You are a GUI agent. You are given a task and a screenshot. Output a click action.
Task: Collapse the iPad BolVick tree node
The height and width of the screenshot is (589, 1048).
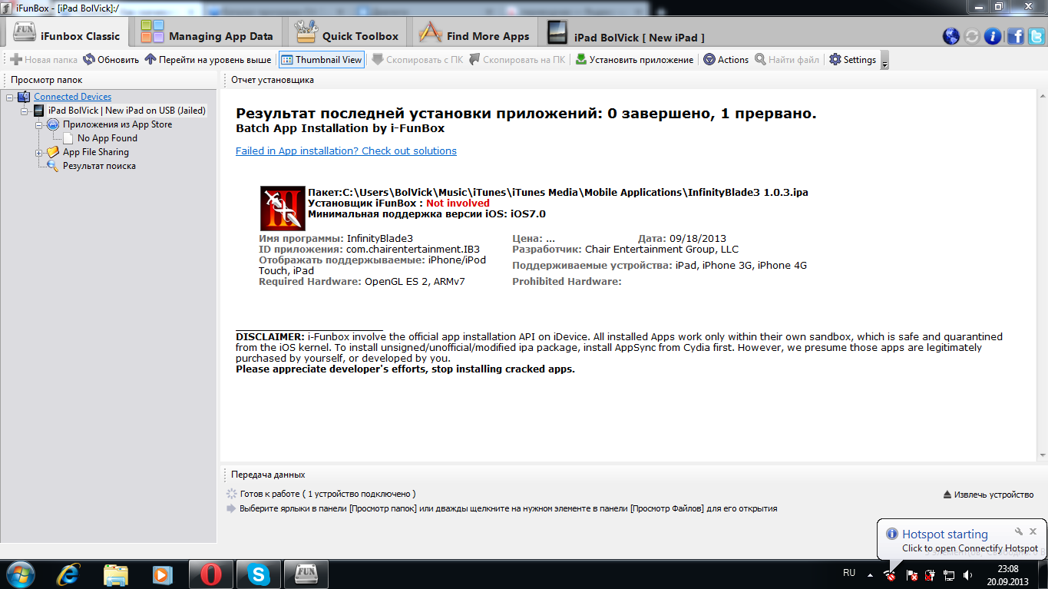point(25,111)
